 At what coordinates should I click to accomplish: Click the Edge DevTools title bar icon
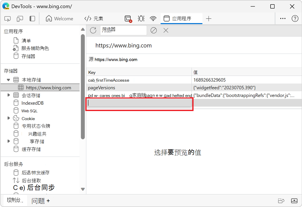point(6,6)
